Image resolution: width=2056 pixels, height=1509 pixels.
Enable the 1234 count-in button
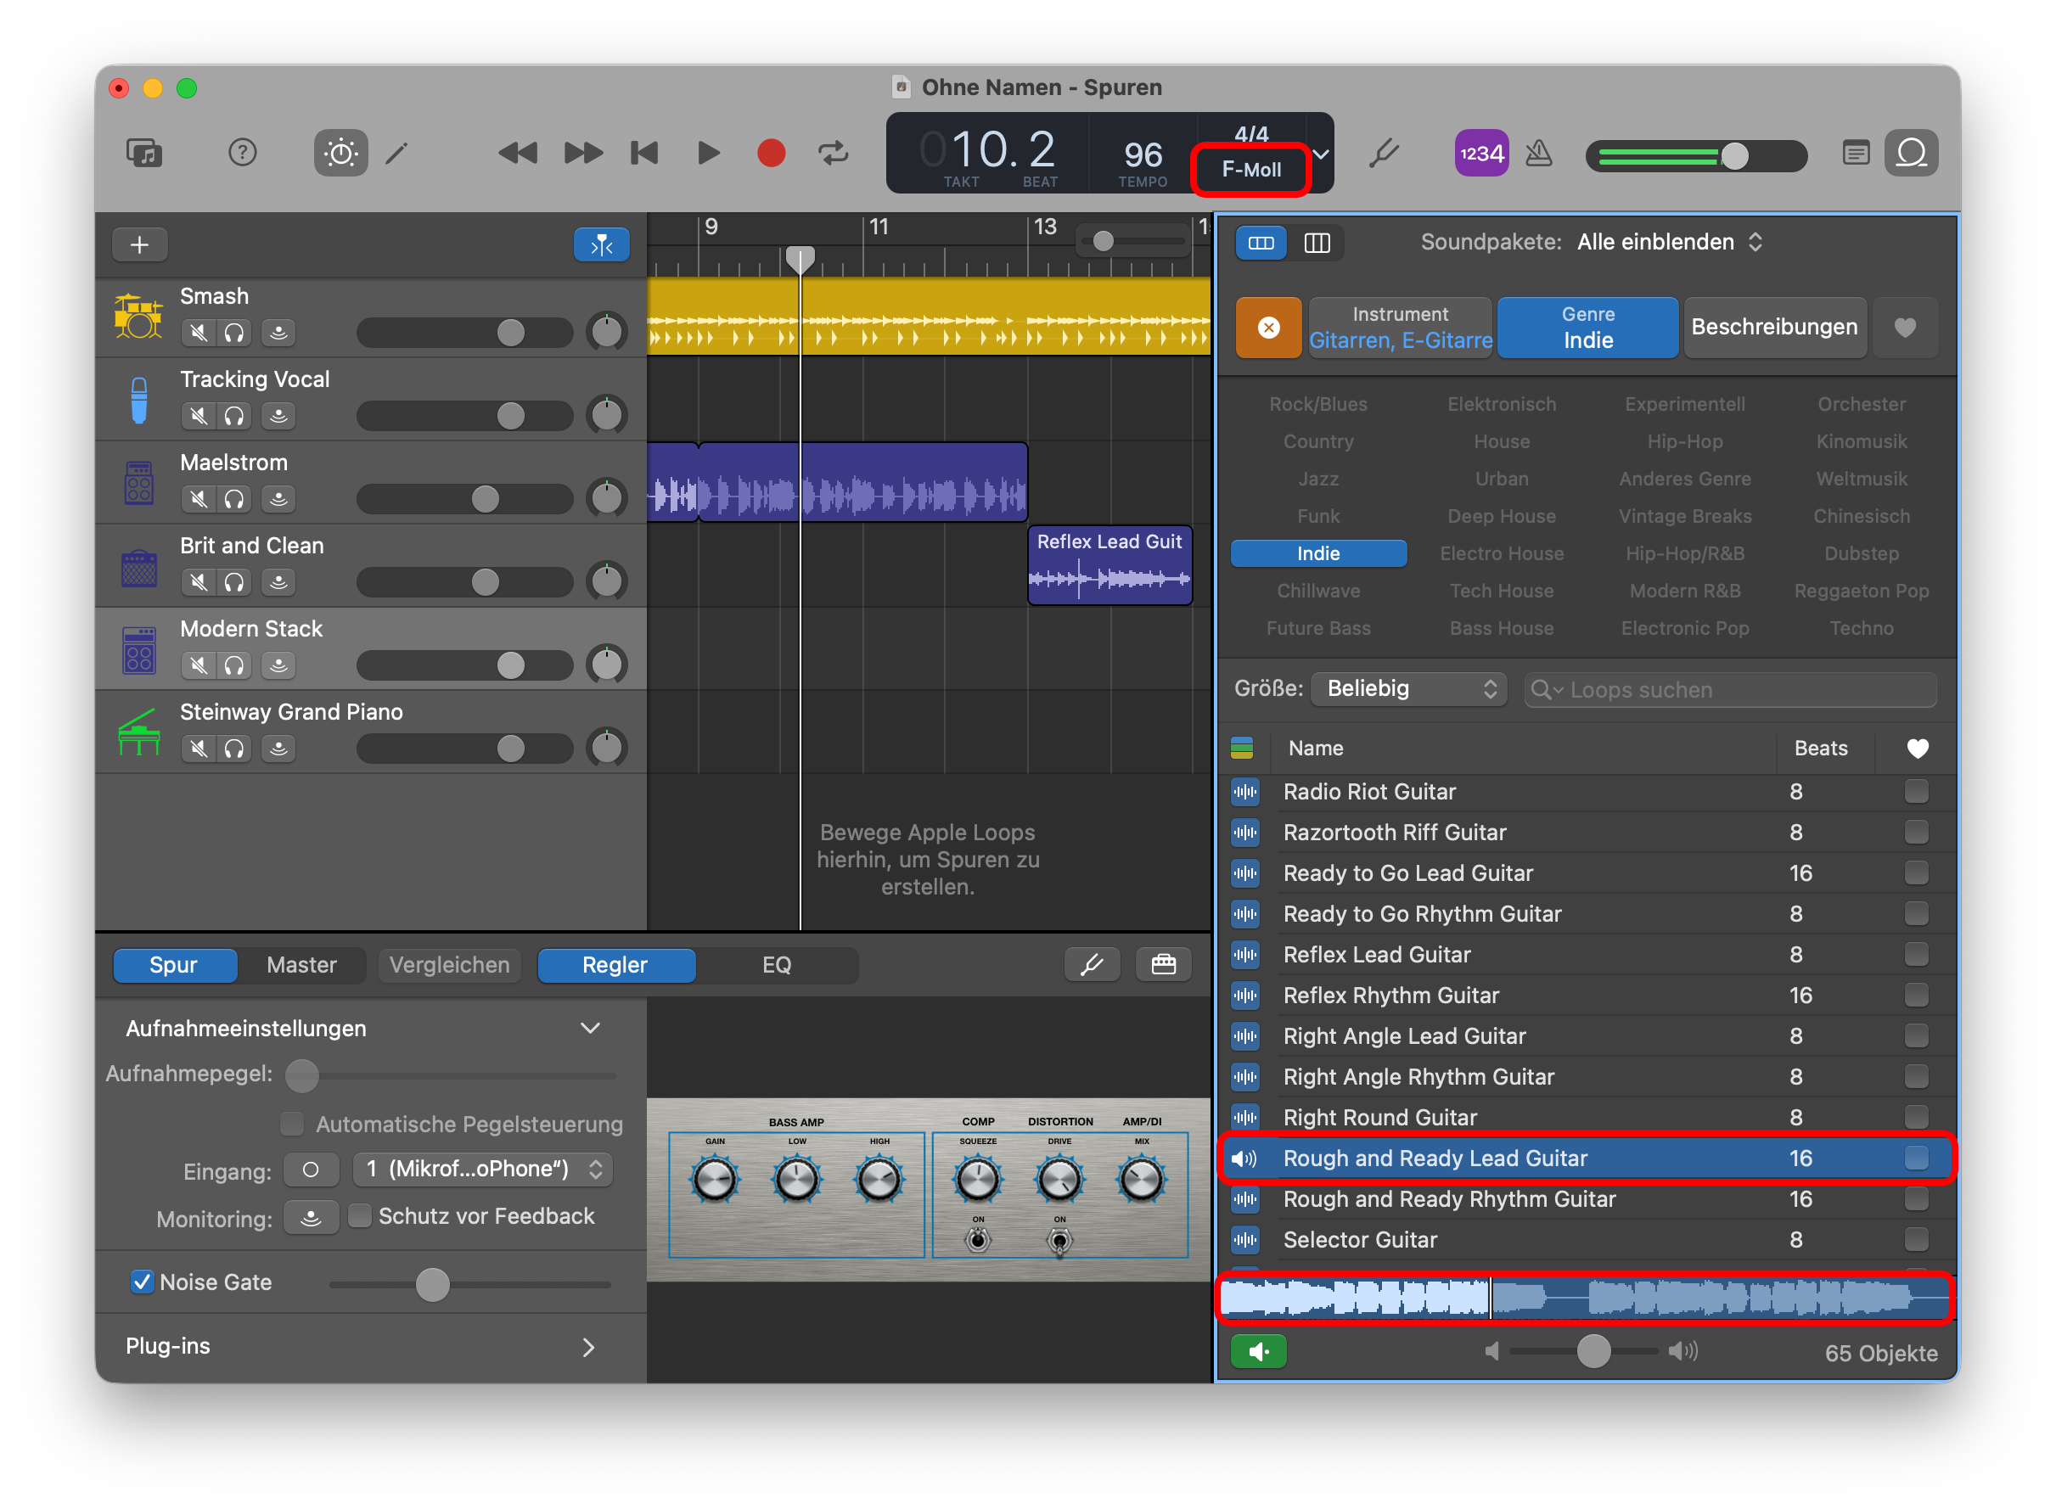1480,153
